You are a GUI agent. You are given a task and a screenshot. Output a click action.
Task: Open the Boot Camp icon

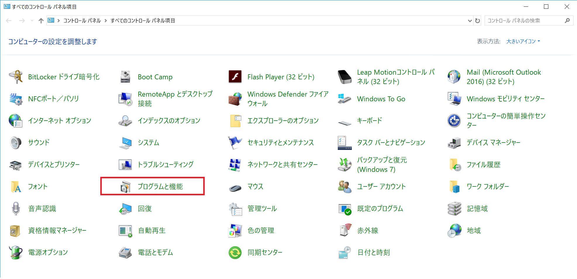tap(125, 77)
